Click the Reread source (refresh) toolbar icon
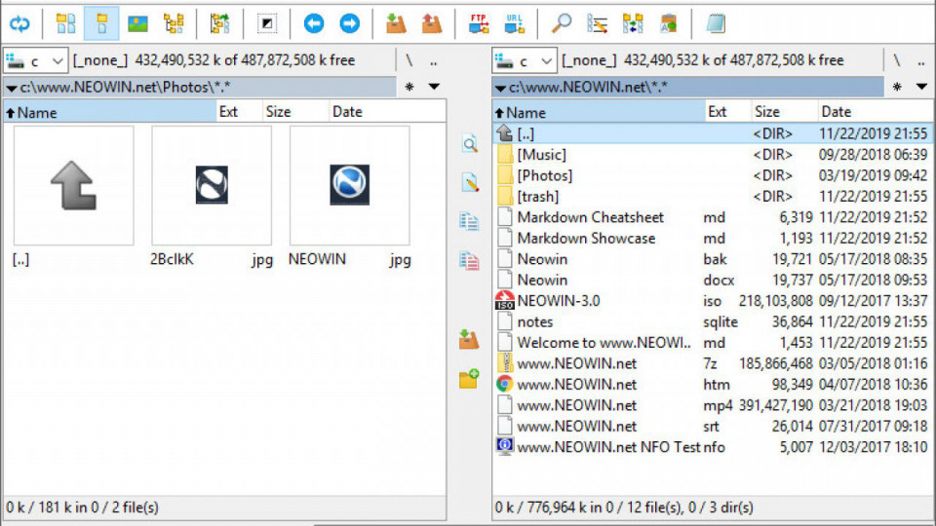The width and height of the screenshot is (936, 526). (19, 23)
